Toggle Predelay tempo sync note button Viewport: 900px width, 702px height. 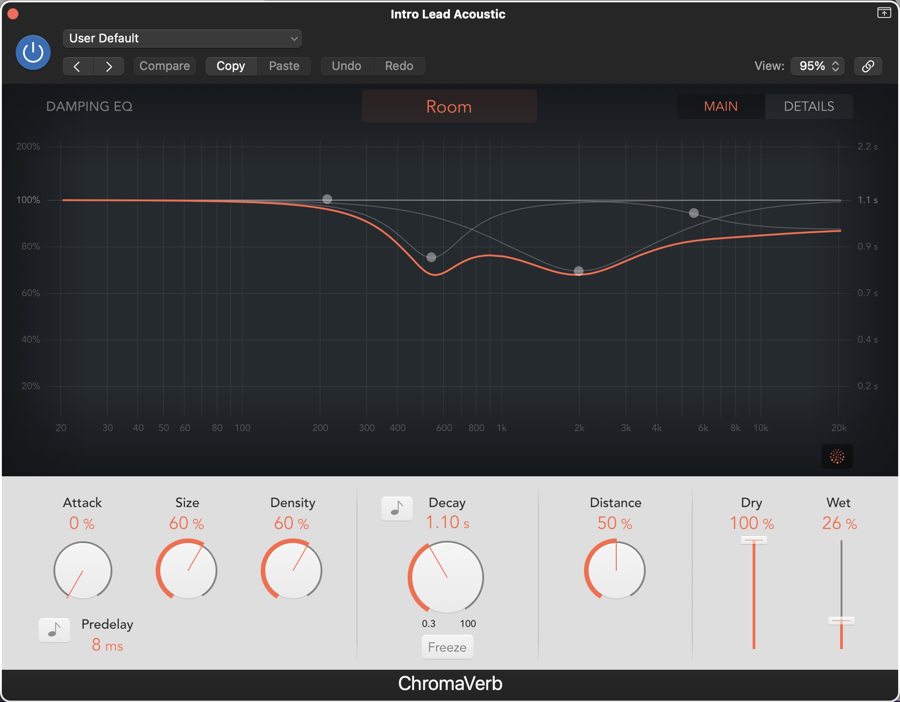(54, 630)
